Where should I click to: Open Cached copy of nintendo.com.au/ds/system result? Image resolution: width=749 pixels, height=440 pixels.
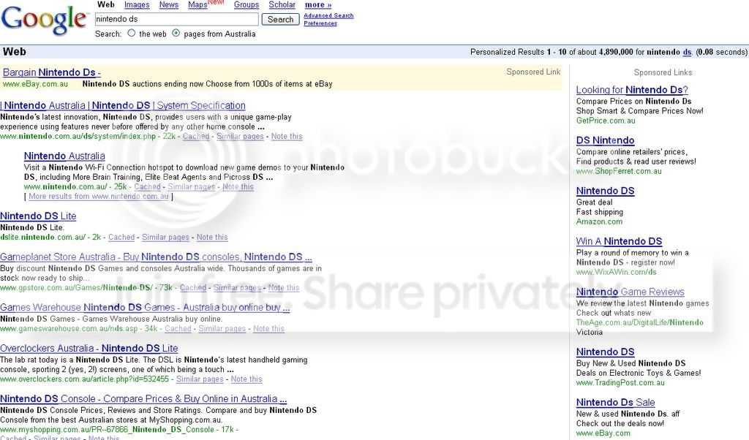tap(196, 136)
